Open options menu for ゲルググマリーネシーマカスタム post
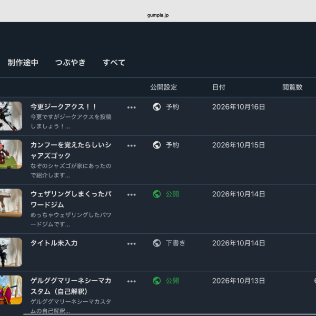Screen dimensions: 316x316 pos(131,281)
